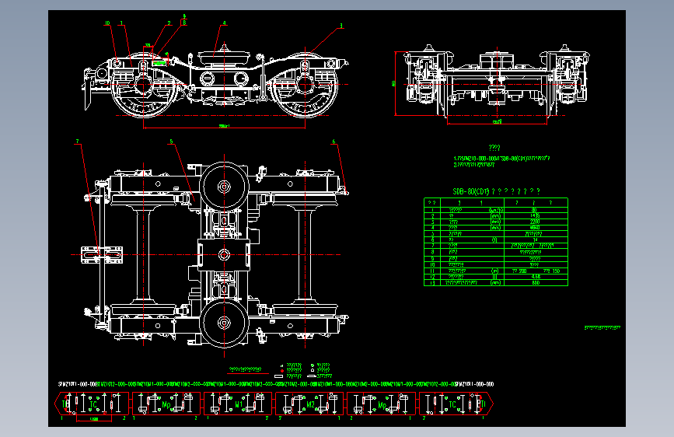Click the M2 car diagram
Viewport: 674px width, 437px height.
click(309, 404)
